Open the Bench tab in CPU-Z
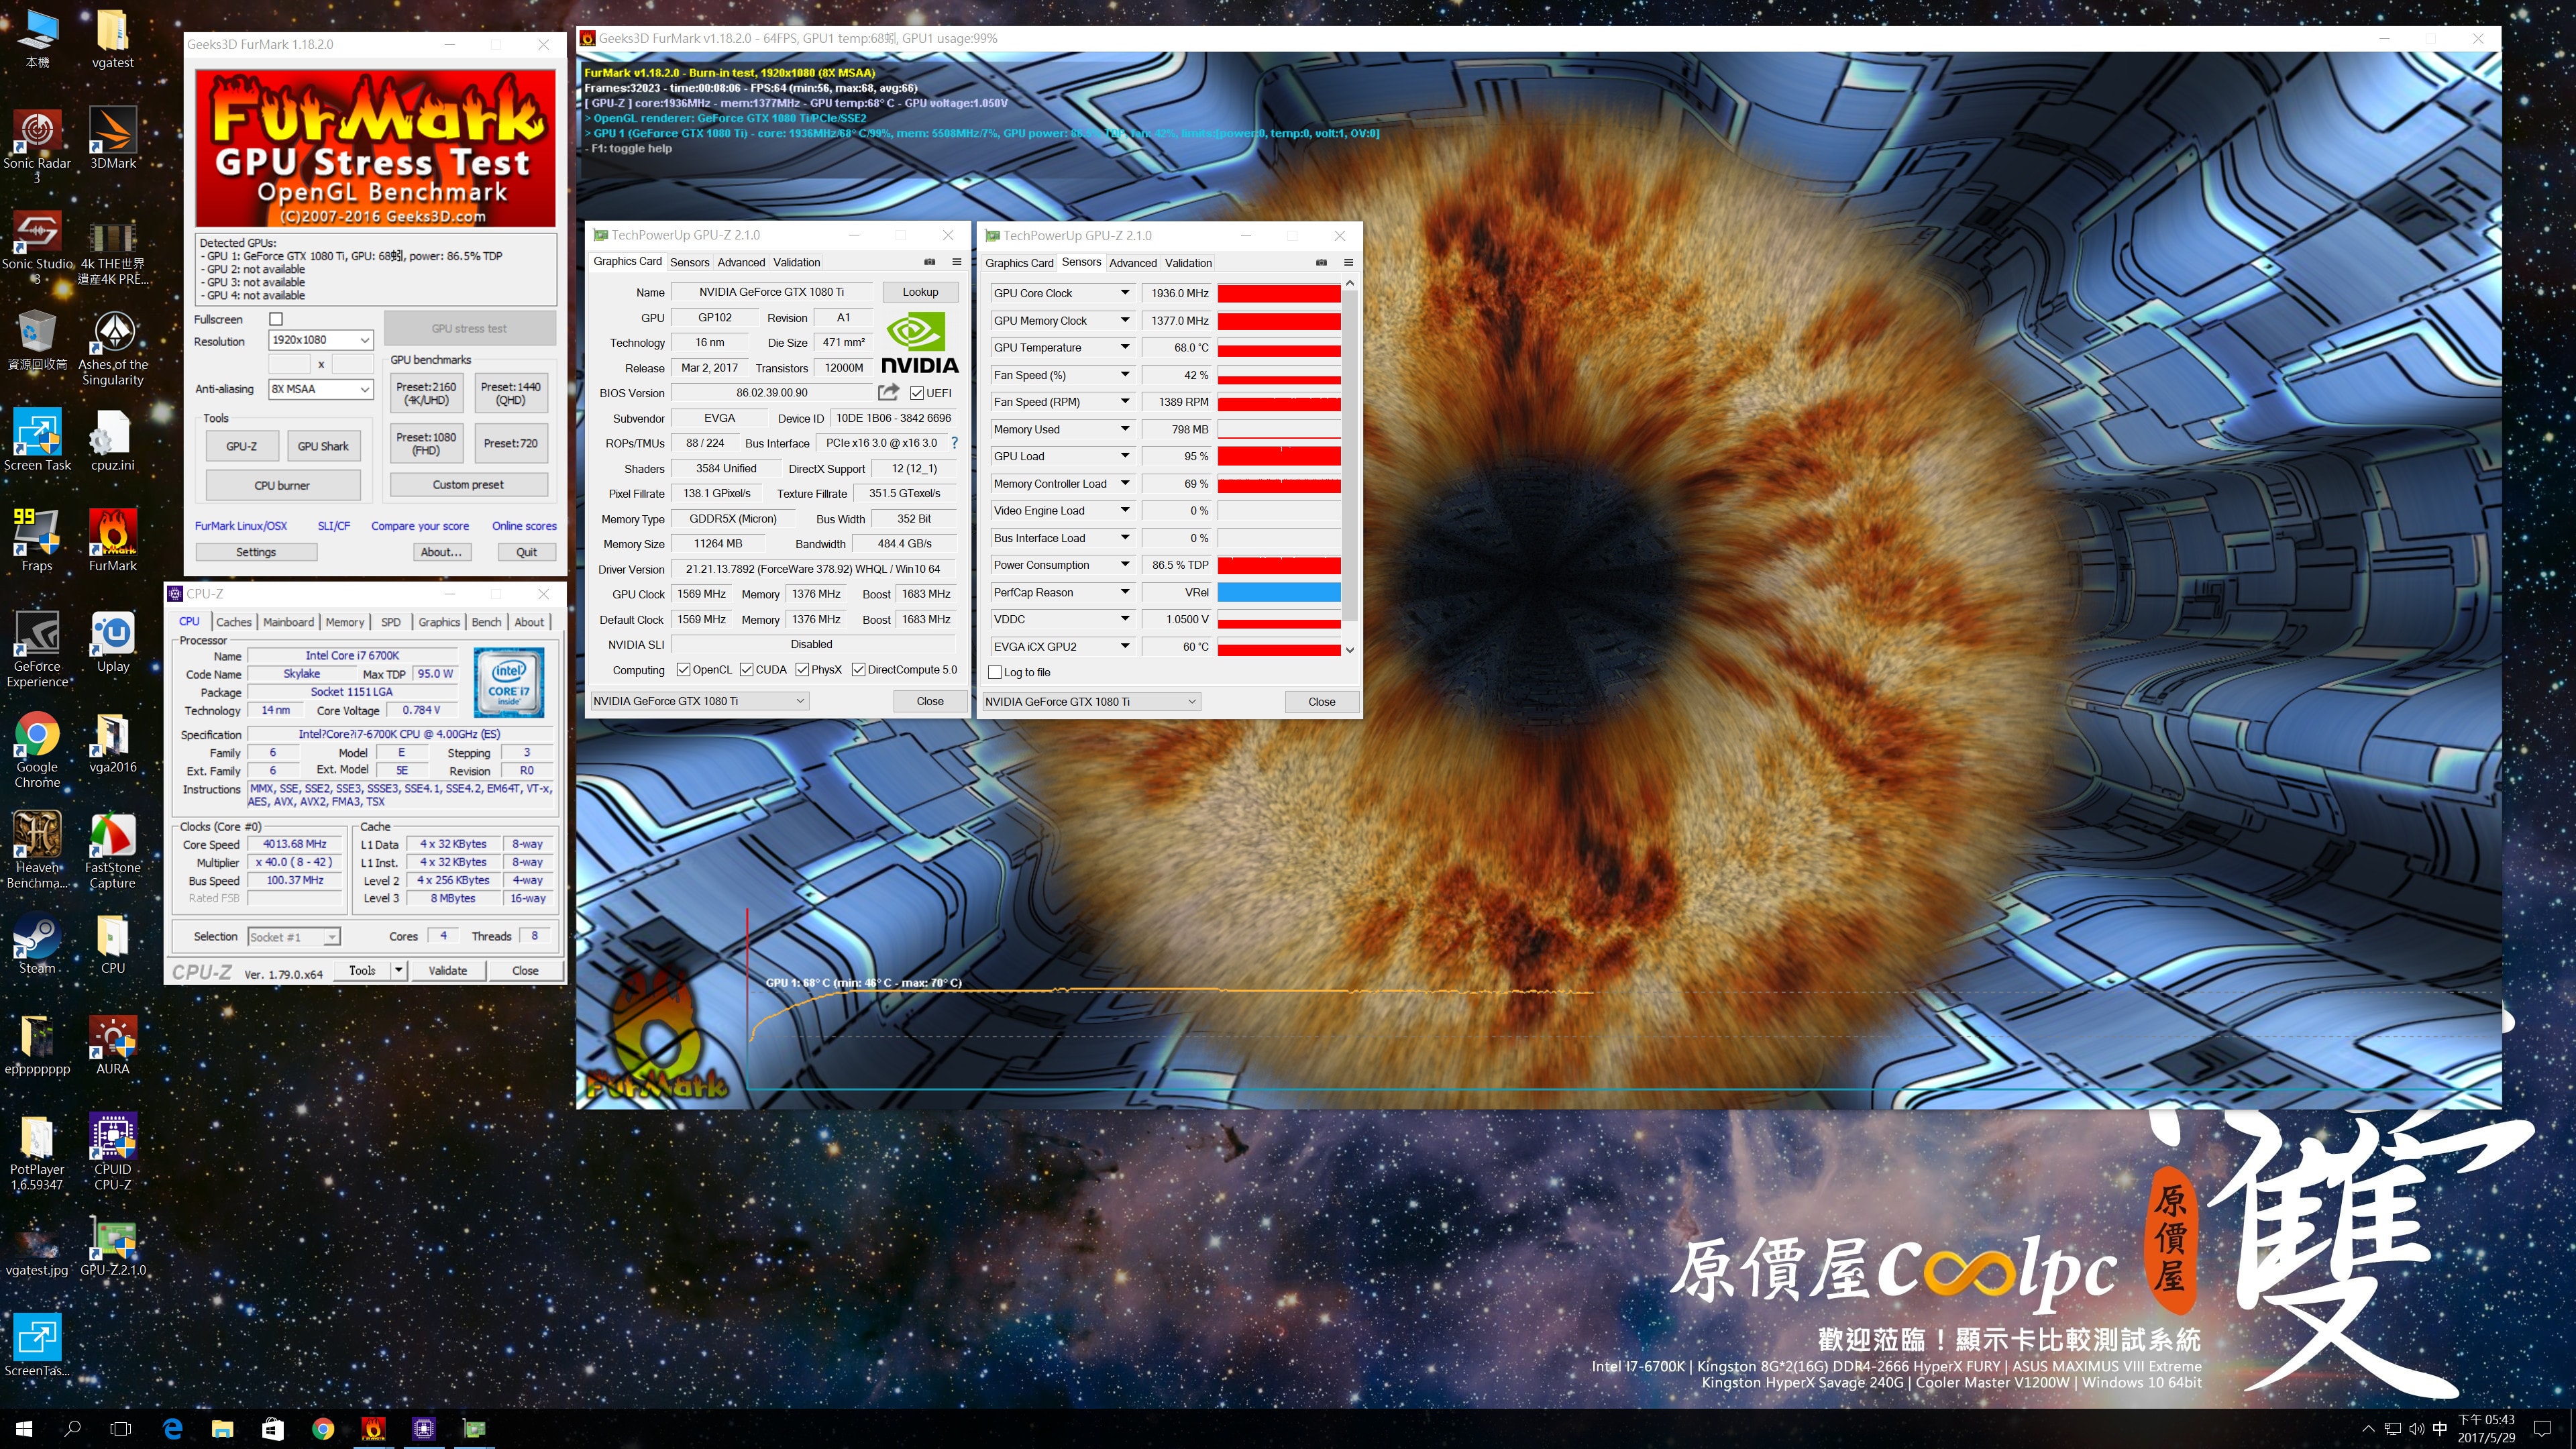 (x=486, y=622)
